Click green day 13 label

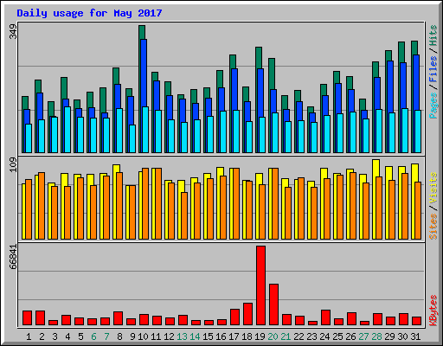[x=182, y=336]
